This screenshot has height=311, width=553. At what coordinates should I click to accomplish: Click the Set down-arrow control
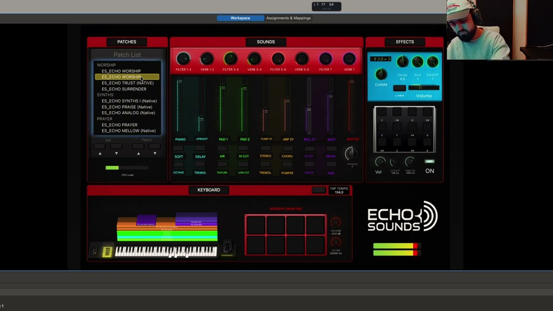pos(116,153)
